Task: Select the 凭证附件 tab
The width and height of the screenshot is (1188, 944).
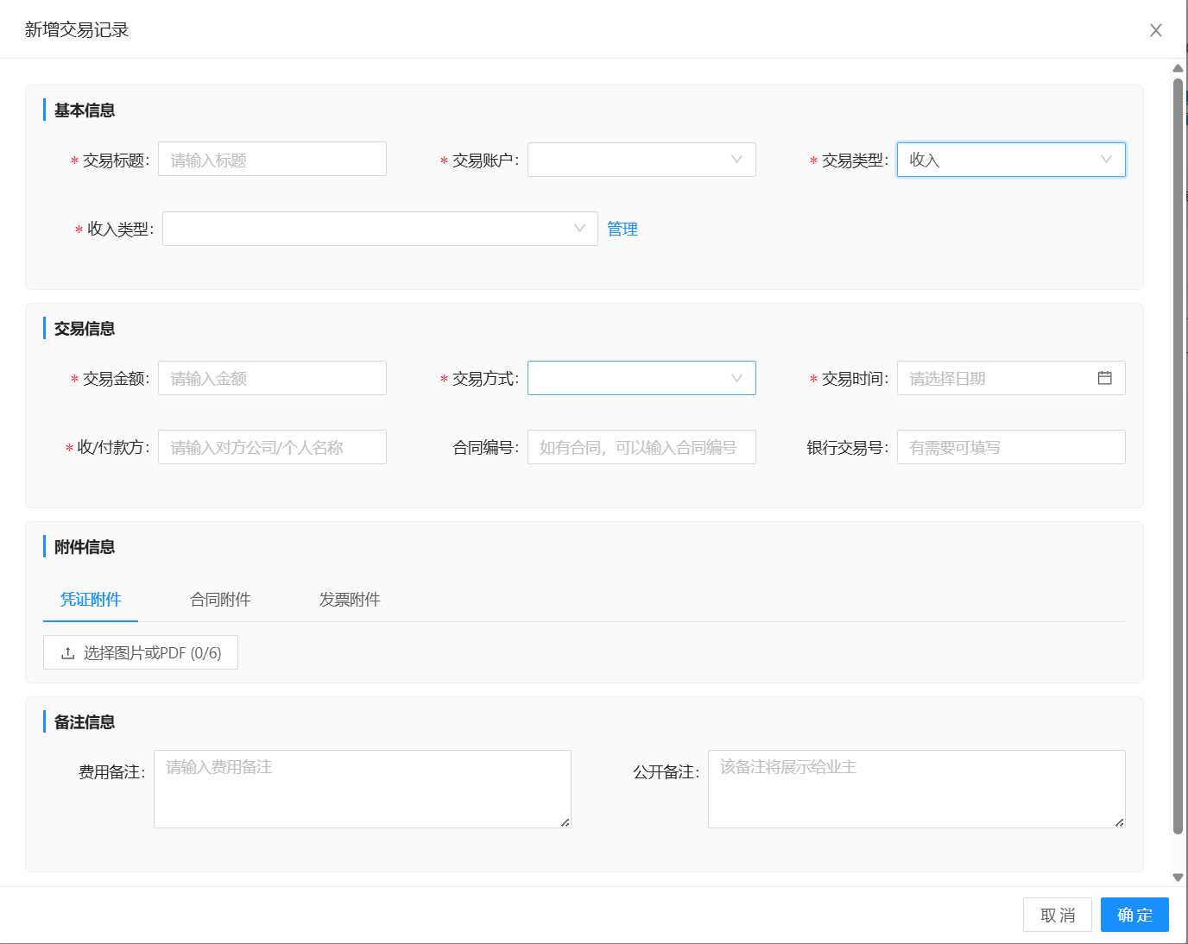Action: (x=91, y=600)
